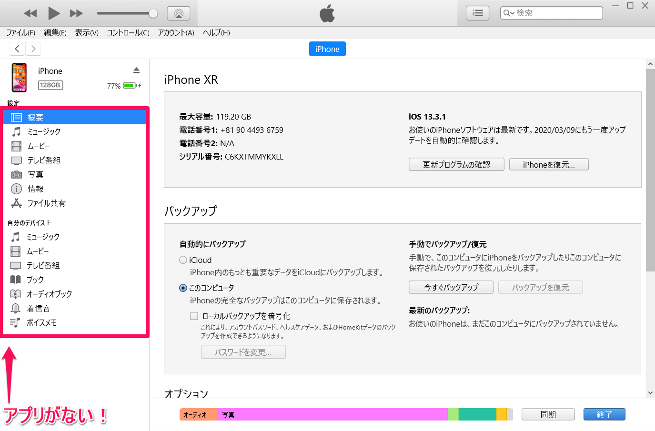Click パスワードを変更... button
The width and height of the screenshot is (655, 431).
pyautogui.click(x=243, y=352)
